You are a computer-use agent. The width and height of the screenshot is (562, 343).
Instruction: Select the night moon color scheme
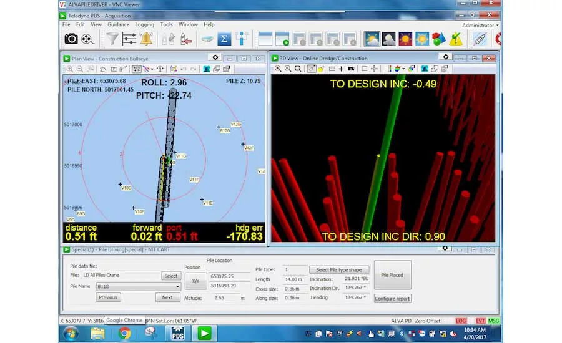tap(388, 39)
